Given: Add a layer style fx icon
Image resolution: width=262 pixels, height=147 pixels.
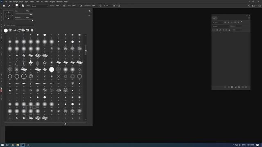Looking at the screenshot, I should coord(228,87).
